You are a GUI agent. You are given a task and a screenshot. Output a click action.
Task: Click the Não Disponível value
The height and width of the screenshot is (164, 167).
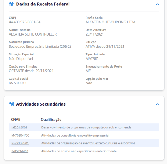tap(21, 59)
